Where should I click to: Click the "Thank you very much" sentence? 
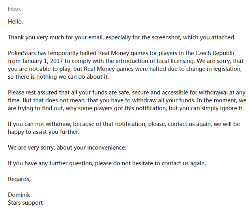[122, 37]
